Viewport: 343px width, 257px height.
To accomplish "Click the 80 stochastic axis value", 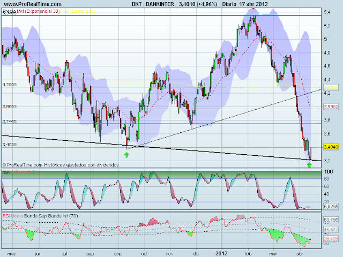I will tap(326, 179).
